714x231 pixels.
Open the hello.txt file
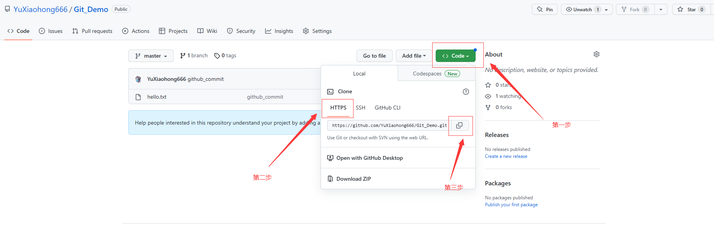(x=157, y=97)
